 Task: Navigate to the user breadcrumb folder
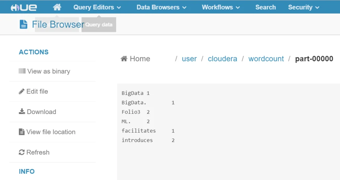pos(189,59)
